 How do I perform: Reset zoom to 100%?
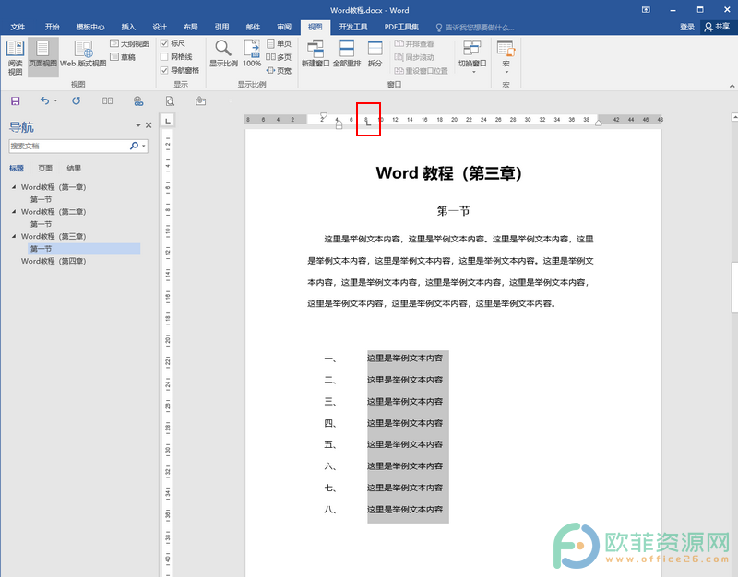[x=252, y=53]
